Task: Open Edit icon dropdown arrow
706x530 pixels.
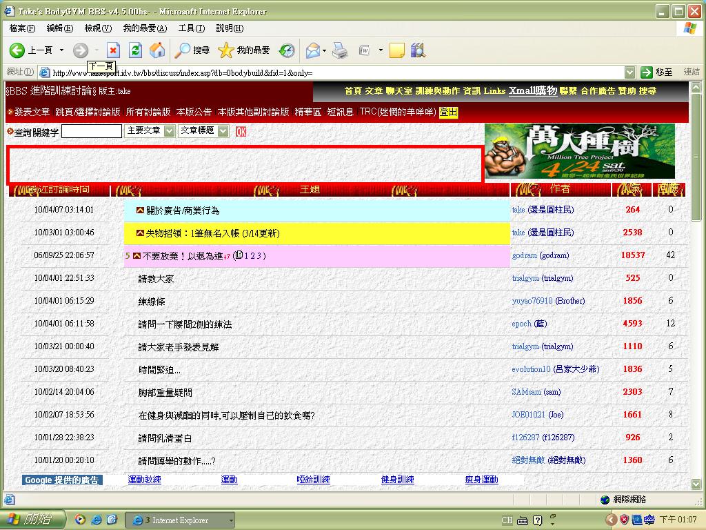Action: [x=381, y=50]
